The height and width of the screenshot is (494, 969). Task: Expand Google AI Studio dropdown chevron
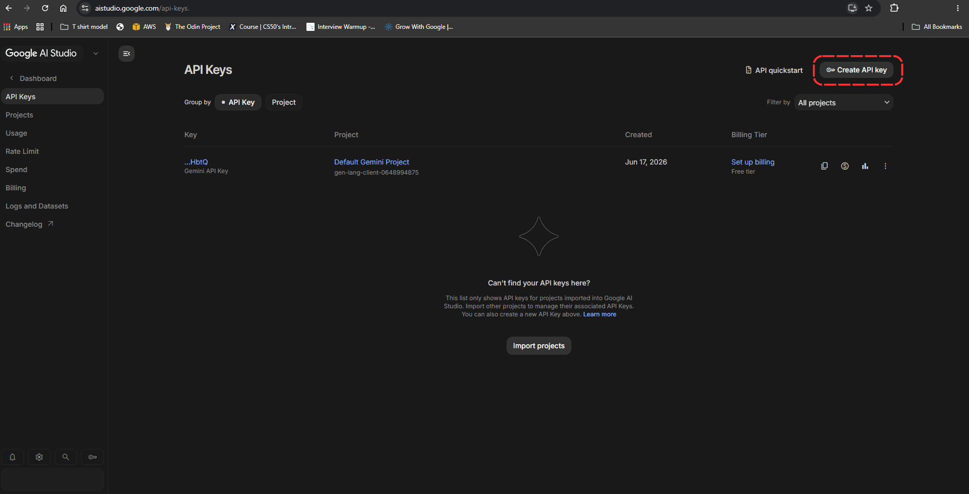pyautogui.click(x=96, y=54)
